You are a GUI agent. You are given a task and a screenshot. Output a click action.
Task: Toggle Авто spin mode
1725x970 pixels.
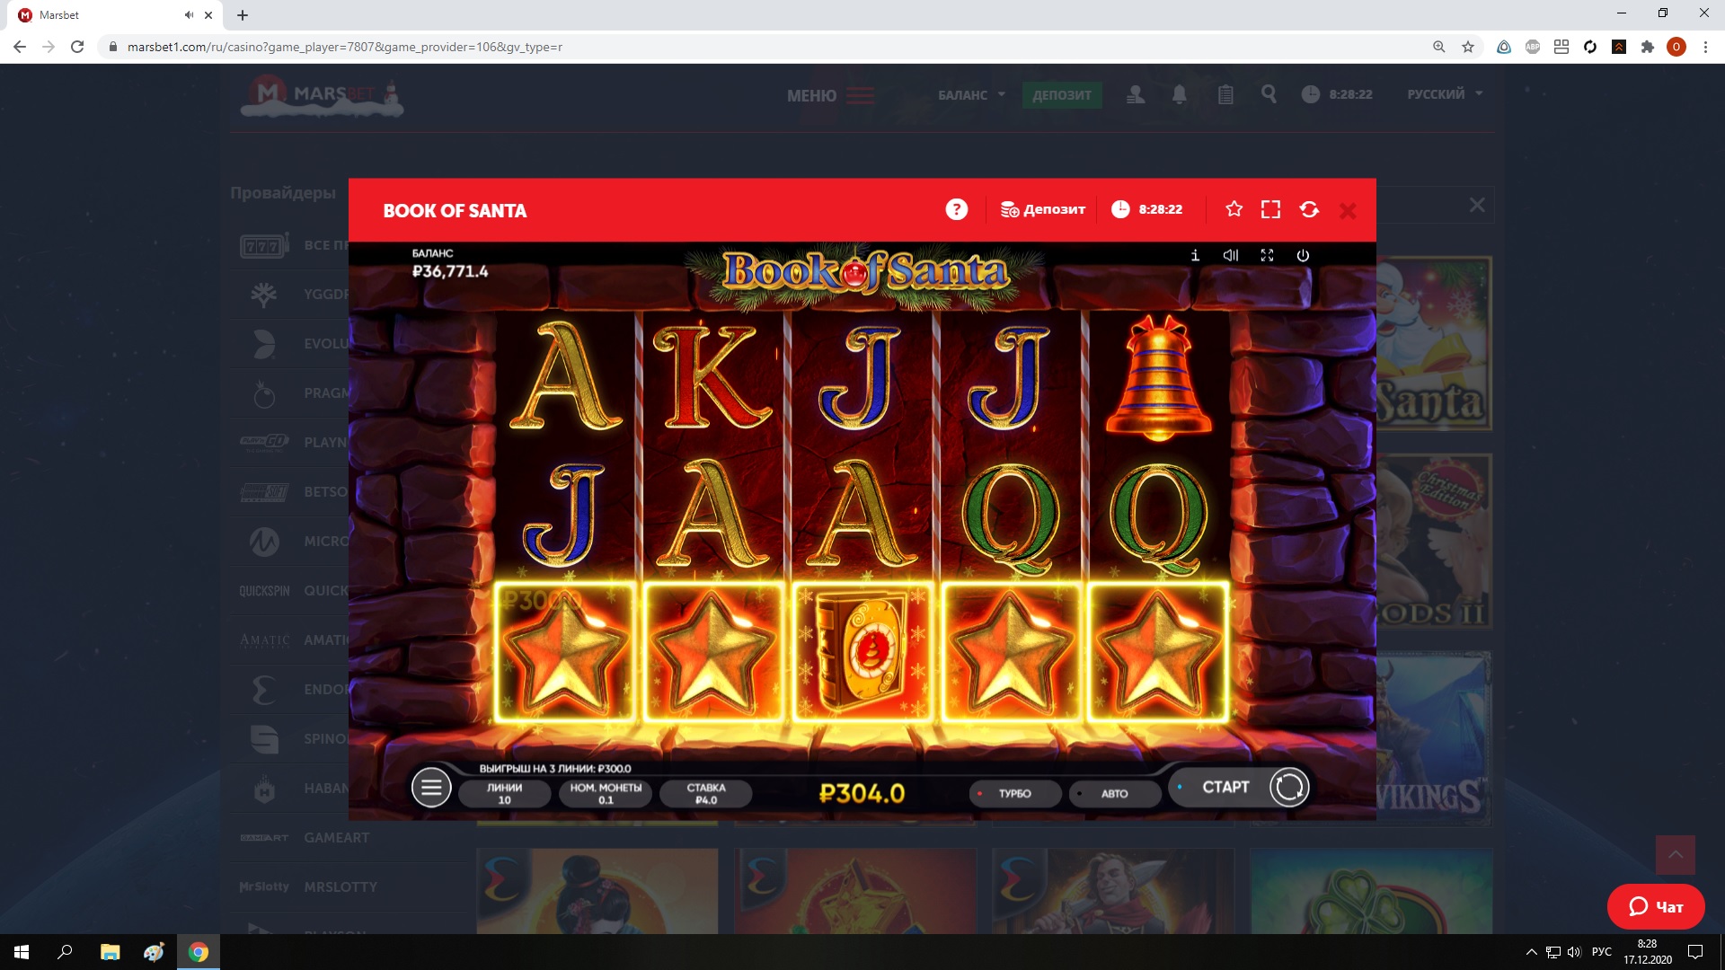tap(1115, 793)
